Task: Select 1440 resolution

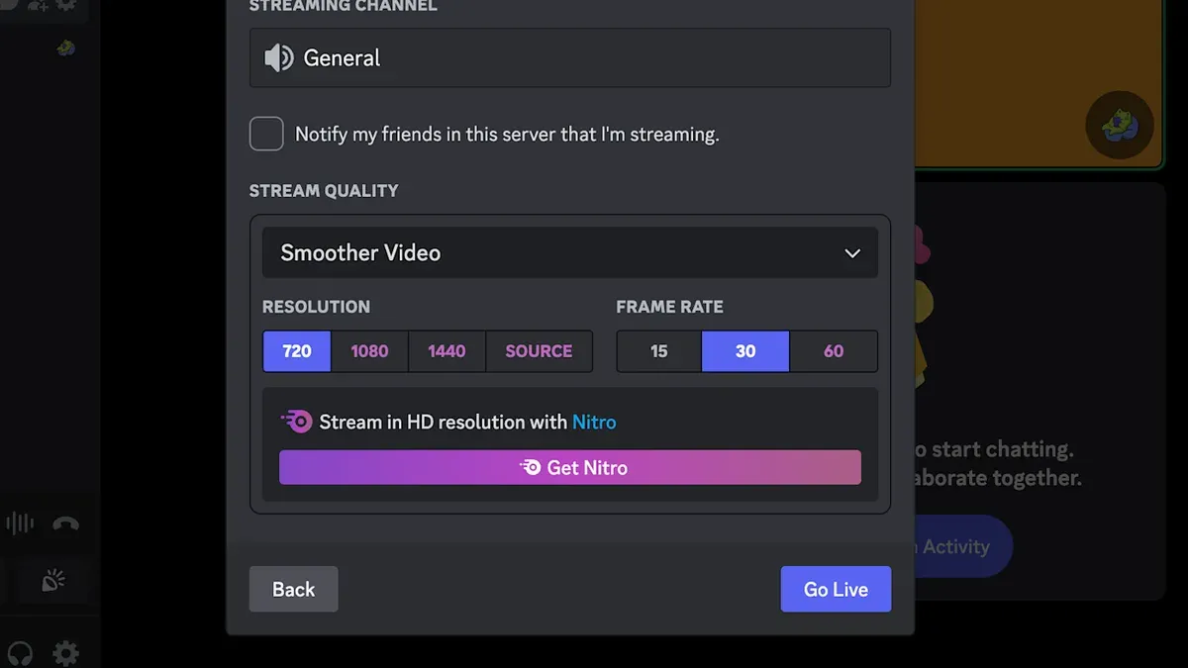Action: 446,351
